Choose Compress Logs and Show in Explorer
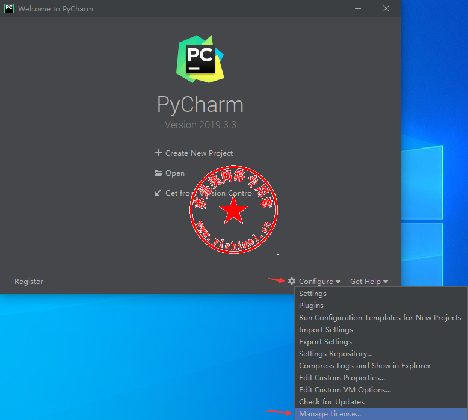Image resolution: width=468 pixels, height=420 pixels. coord(381,366)
